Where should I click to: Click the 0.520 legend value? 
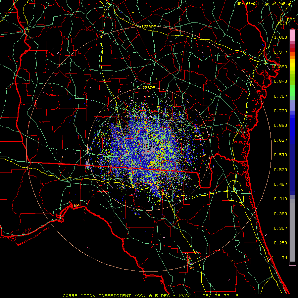pyautogui.click(x=280, y=170)
